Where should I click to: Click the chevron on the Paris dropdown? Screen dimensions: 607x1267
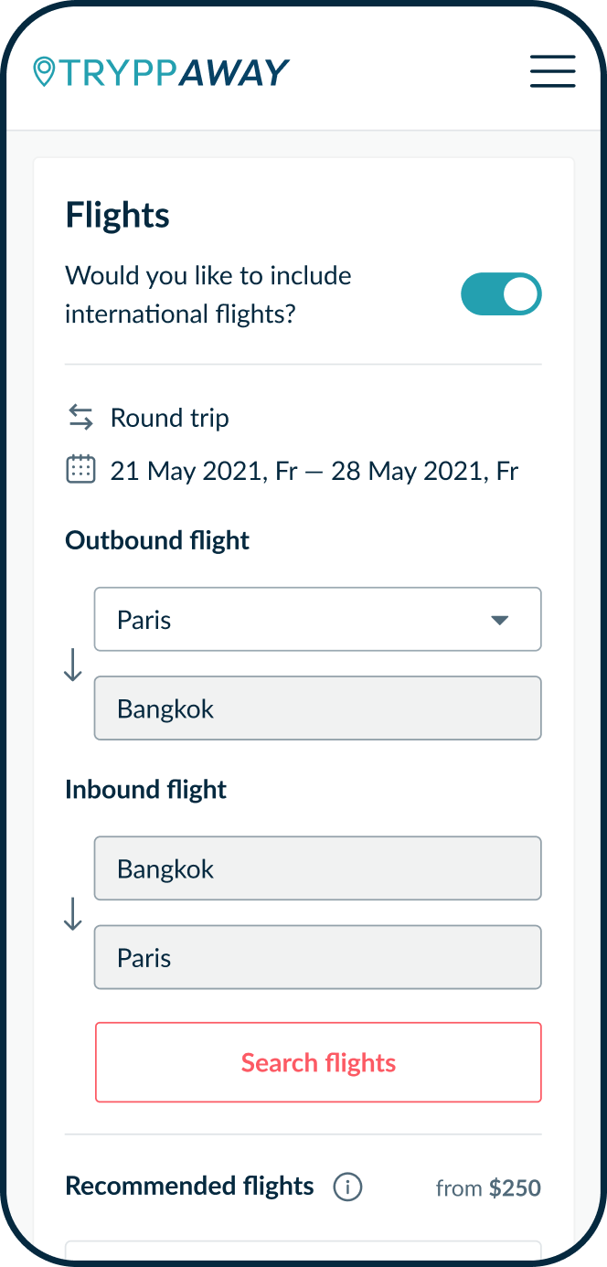499,619
